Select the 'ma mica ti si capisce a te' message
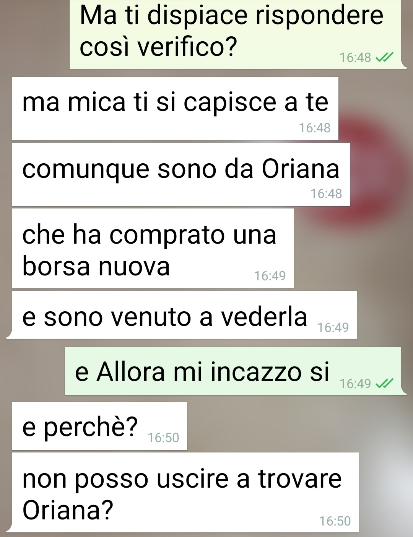Viewport: 413px width, 537px height. click(x=175, y=109)
